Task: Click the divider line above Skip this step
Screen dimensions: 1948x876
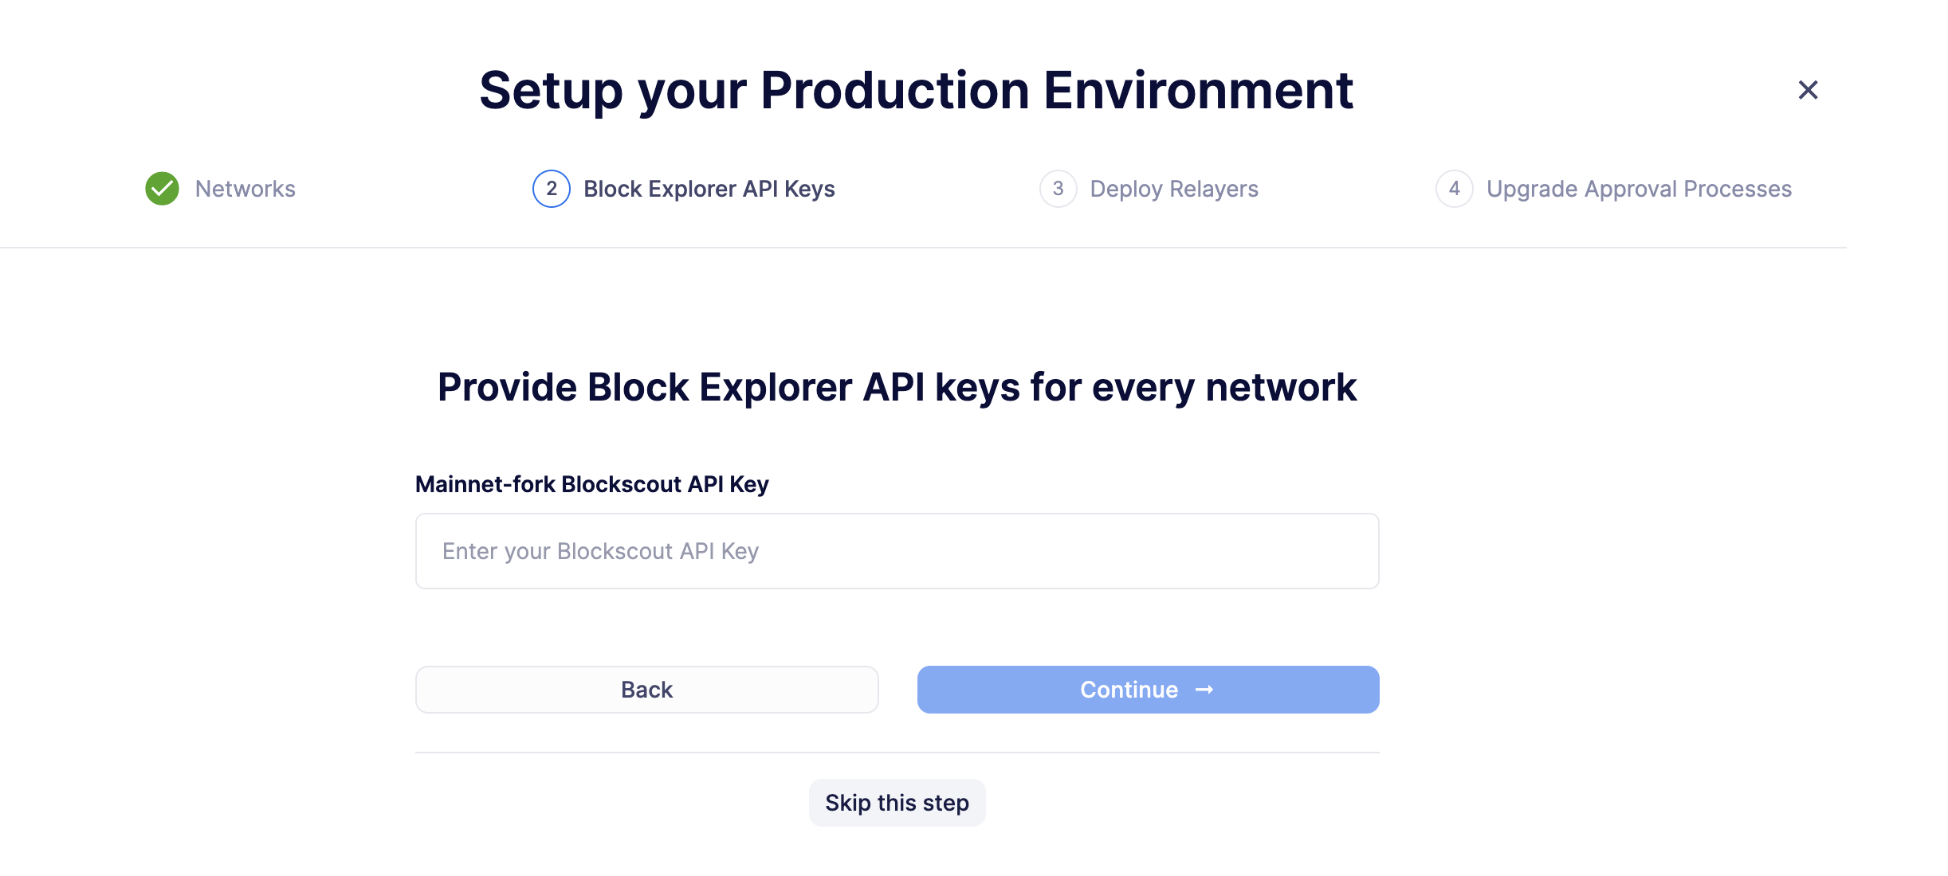Action: (x=897, y=753)
